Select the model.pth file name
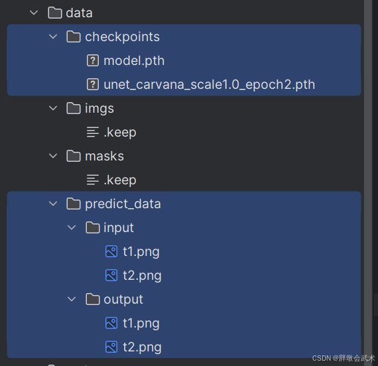The image size is (378, 366). (x=134, y=61)
